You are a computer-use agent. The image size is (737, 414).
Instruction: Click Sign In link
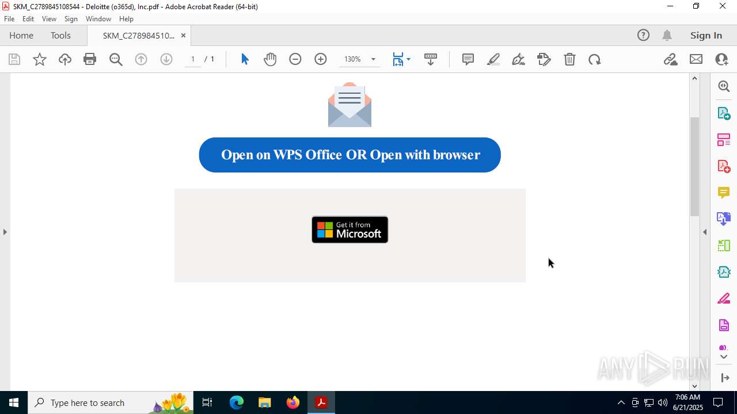[x=706, y=35]
